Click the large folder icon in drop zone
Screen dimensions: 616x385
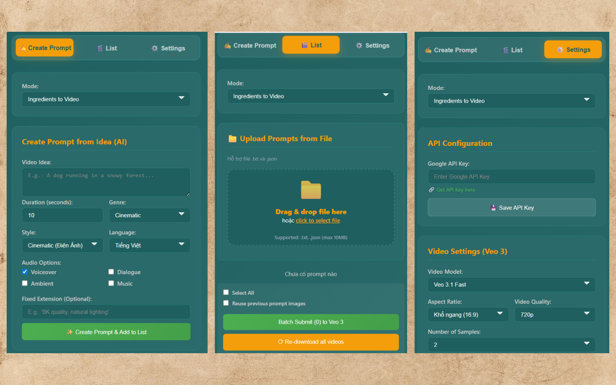tap(311, 190)
